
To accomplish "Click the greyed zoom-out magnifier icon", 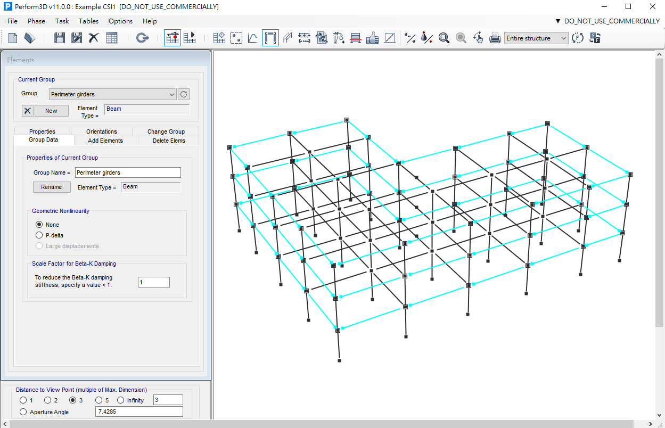I will tap(461, 38).
